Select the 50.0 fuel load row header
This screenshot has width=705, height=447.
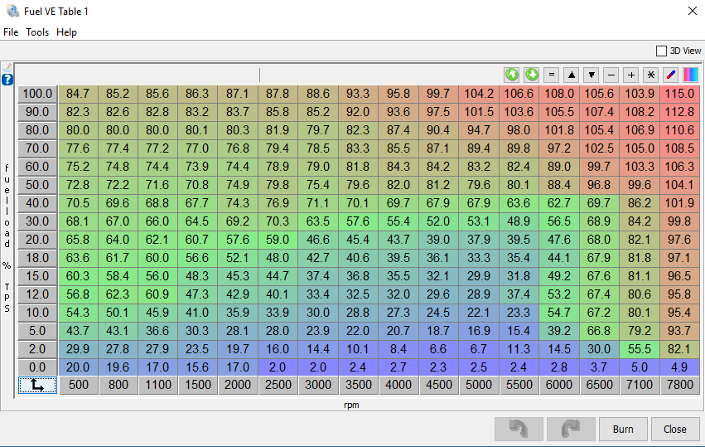pos(38,185)
